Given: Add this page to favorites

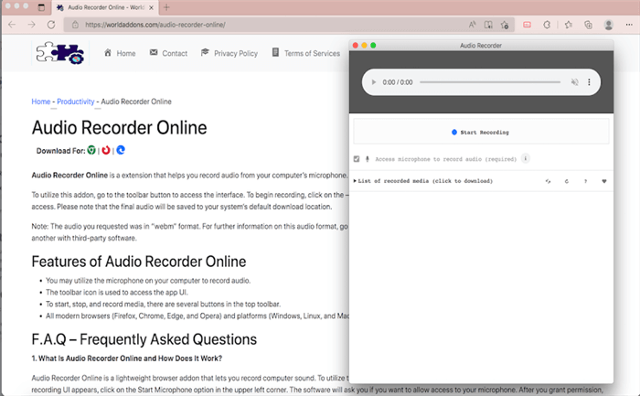Looking at the screenshot, I should pyautogui.click(x=505, y=25).
